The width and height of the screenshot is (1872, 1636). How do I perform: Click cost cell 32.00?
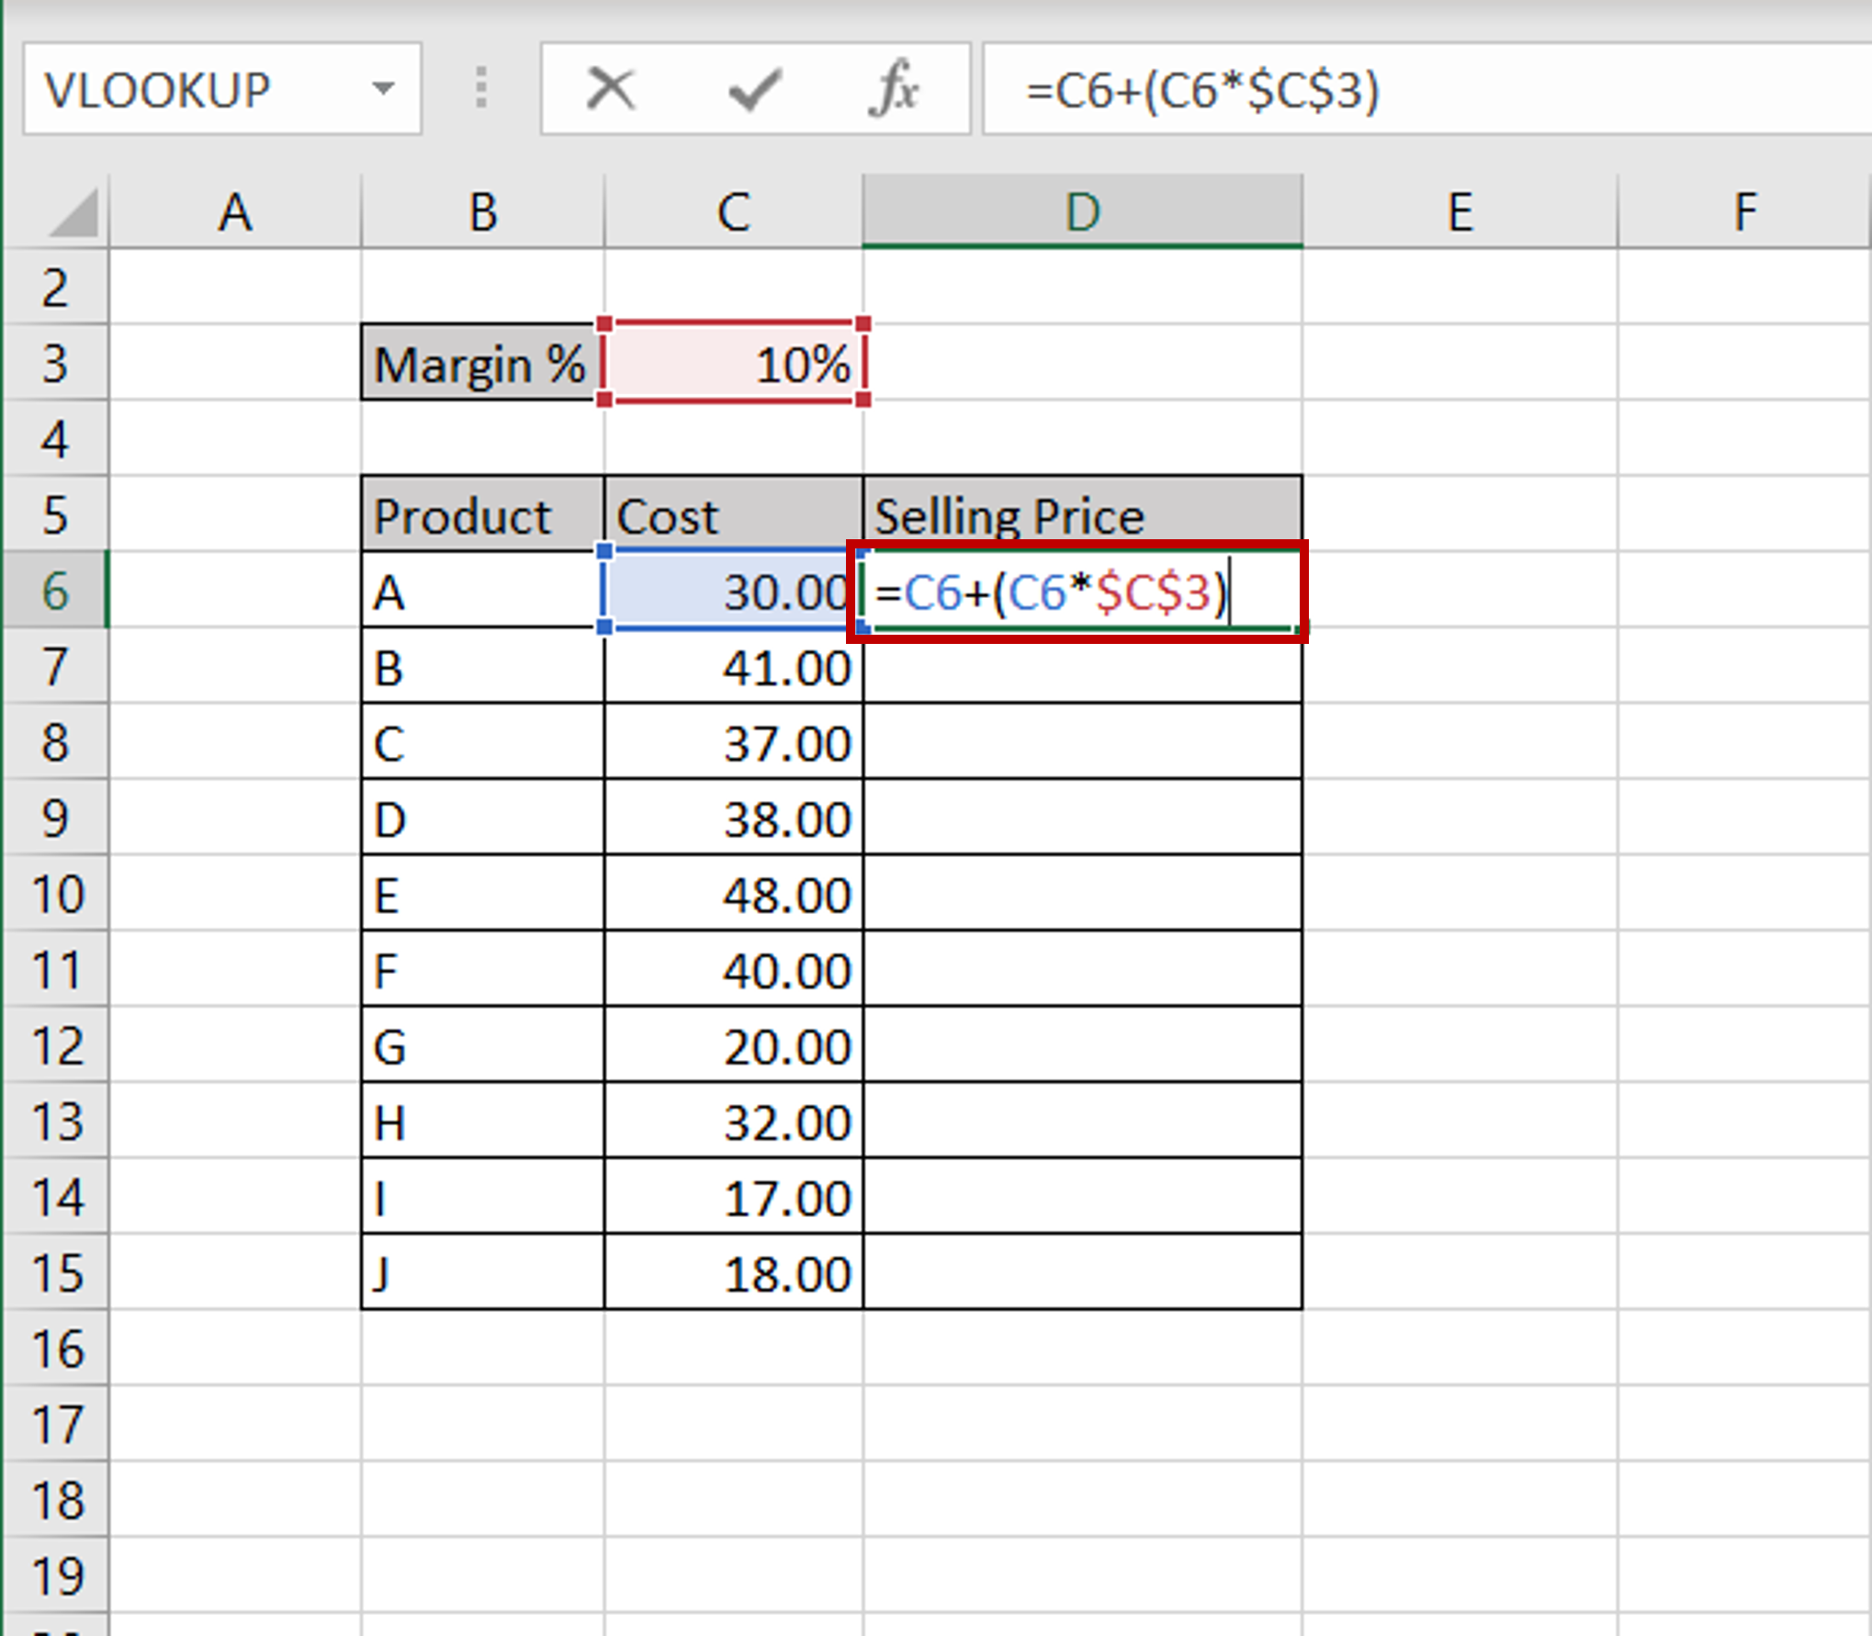tap(734, 1121)
